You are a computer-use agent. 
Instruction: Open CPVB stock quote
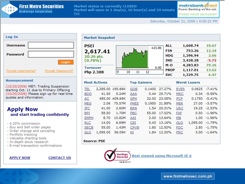click(x=134, y=128)
